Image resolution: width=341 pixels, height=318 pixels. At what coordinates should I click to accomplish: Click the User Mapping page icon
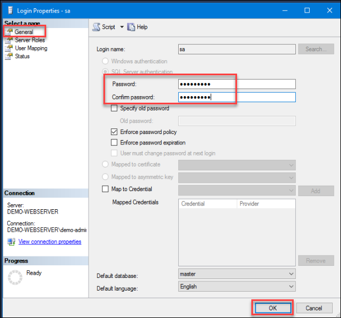coord(9,48)
